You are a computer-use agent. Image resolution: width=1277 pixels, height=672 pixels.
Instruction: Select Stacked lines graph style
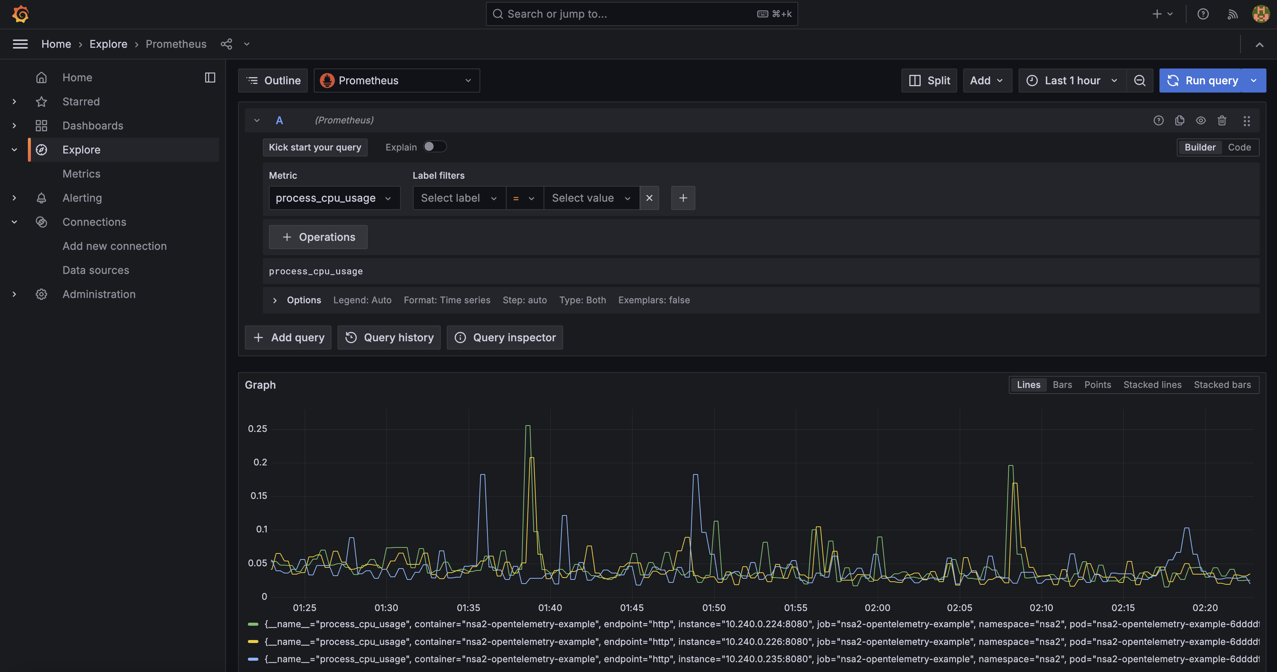[1152, 385]
